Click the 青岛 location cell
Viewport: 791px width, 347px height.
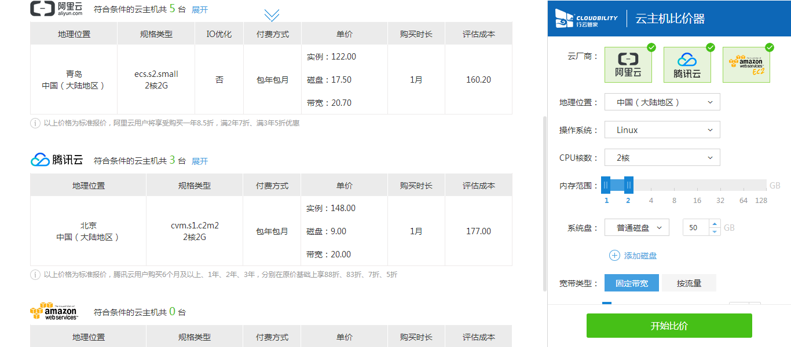point(74,80)
